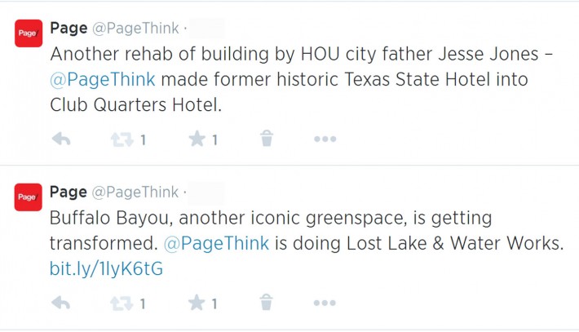Screen dimensions: 579x332
Task: Open Page avatar on Club Quarters tweet
Action: (x=29, y=33)
